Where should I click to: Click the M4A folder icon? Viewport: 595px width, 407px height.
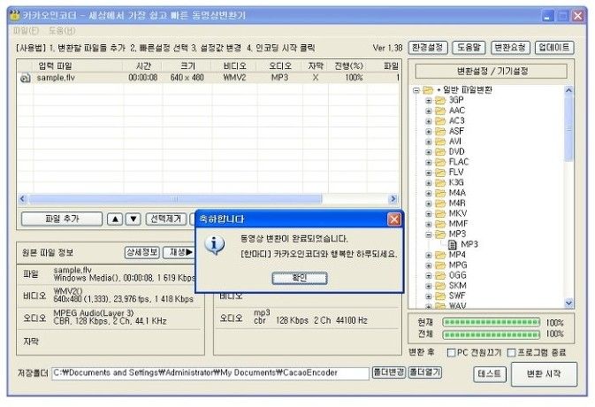[x=440, y=193]
